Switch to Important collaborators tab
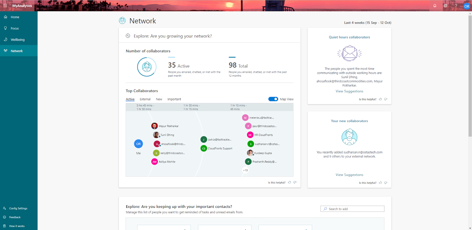The height and width of the screenshot is (230, 472). click(174, 99)
